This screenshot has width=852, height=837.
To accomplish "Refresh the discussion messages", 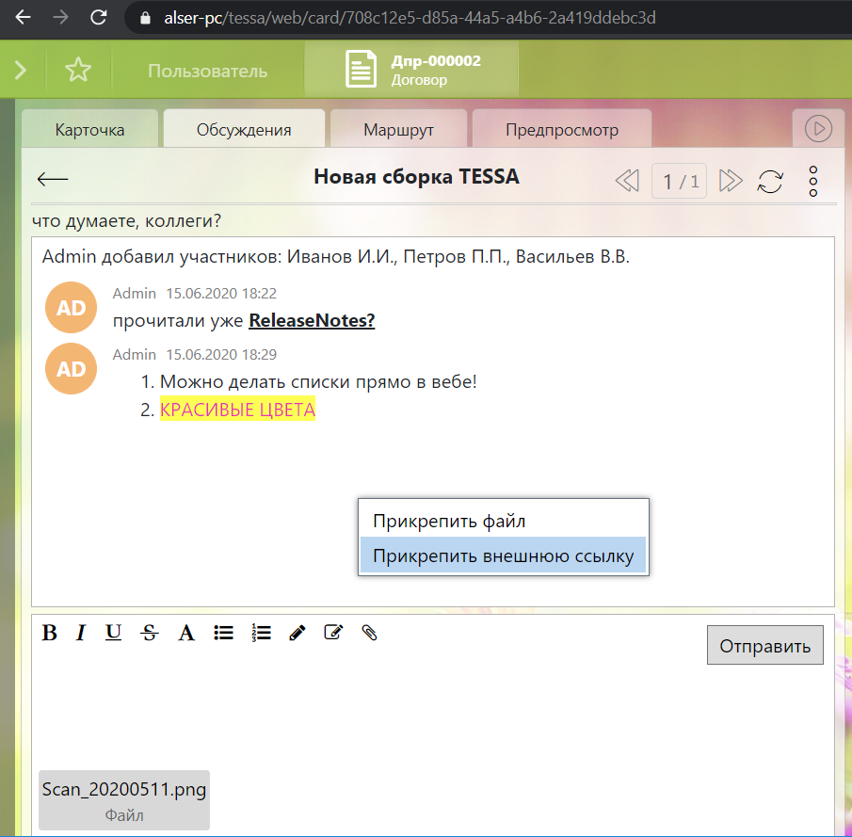I will [770, 181].
